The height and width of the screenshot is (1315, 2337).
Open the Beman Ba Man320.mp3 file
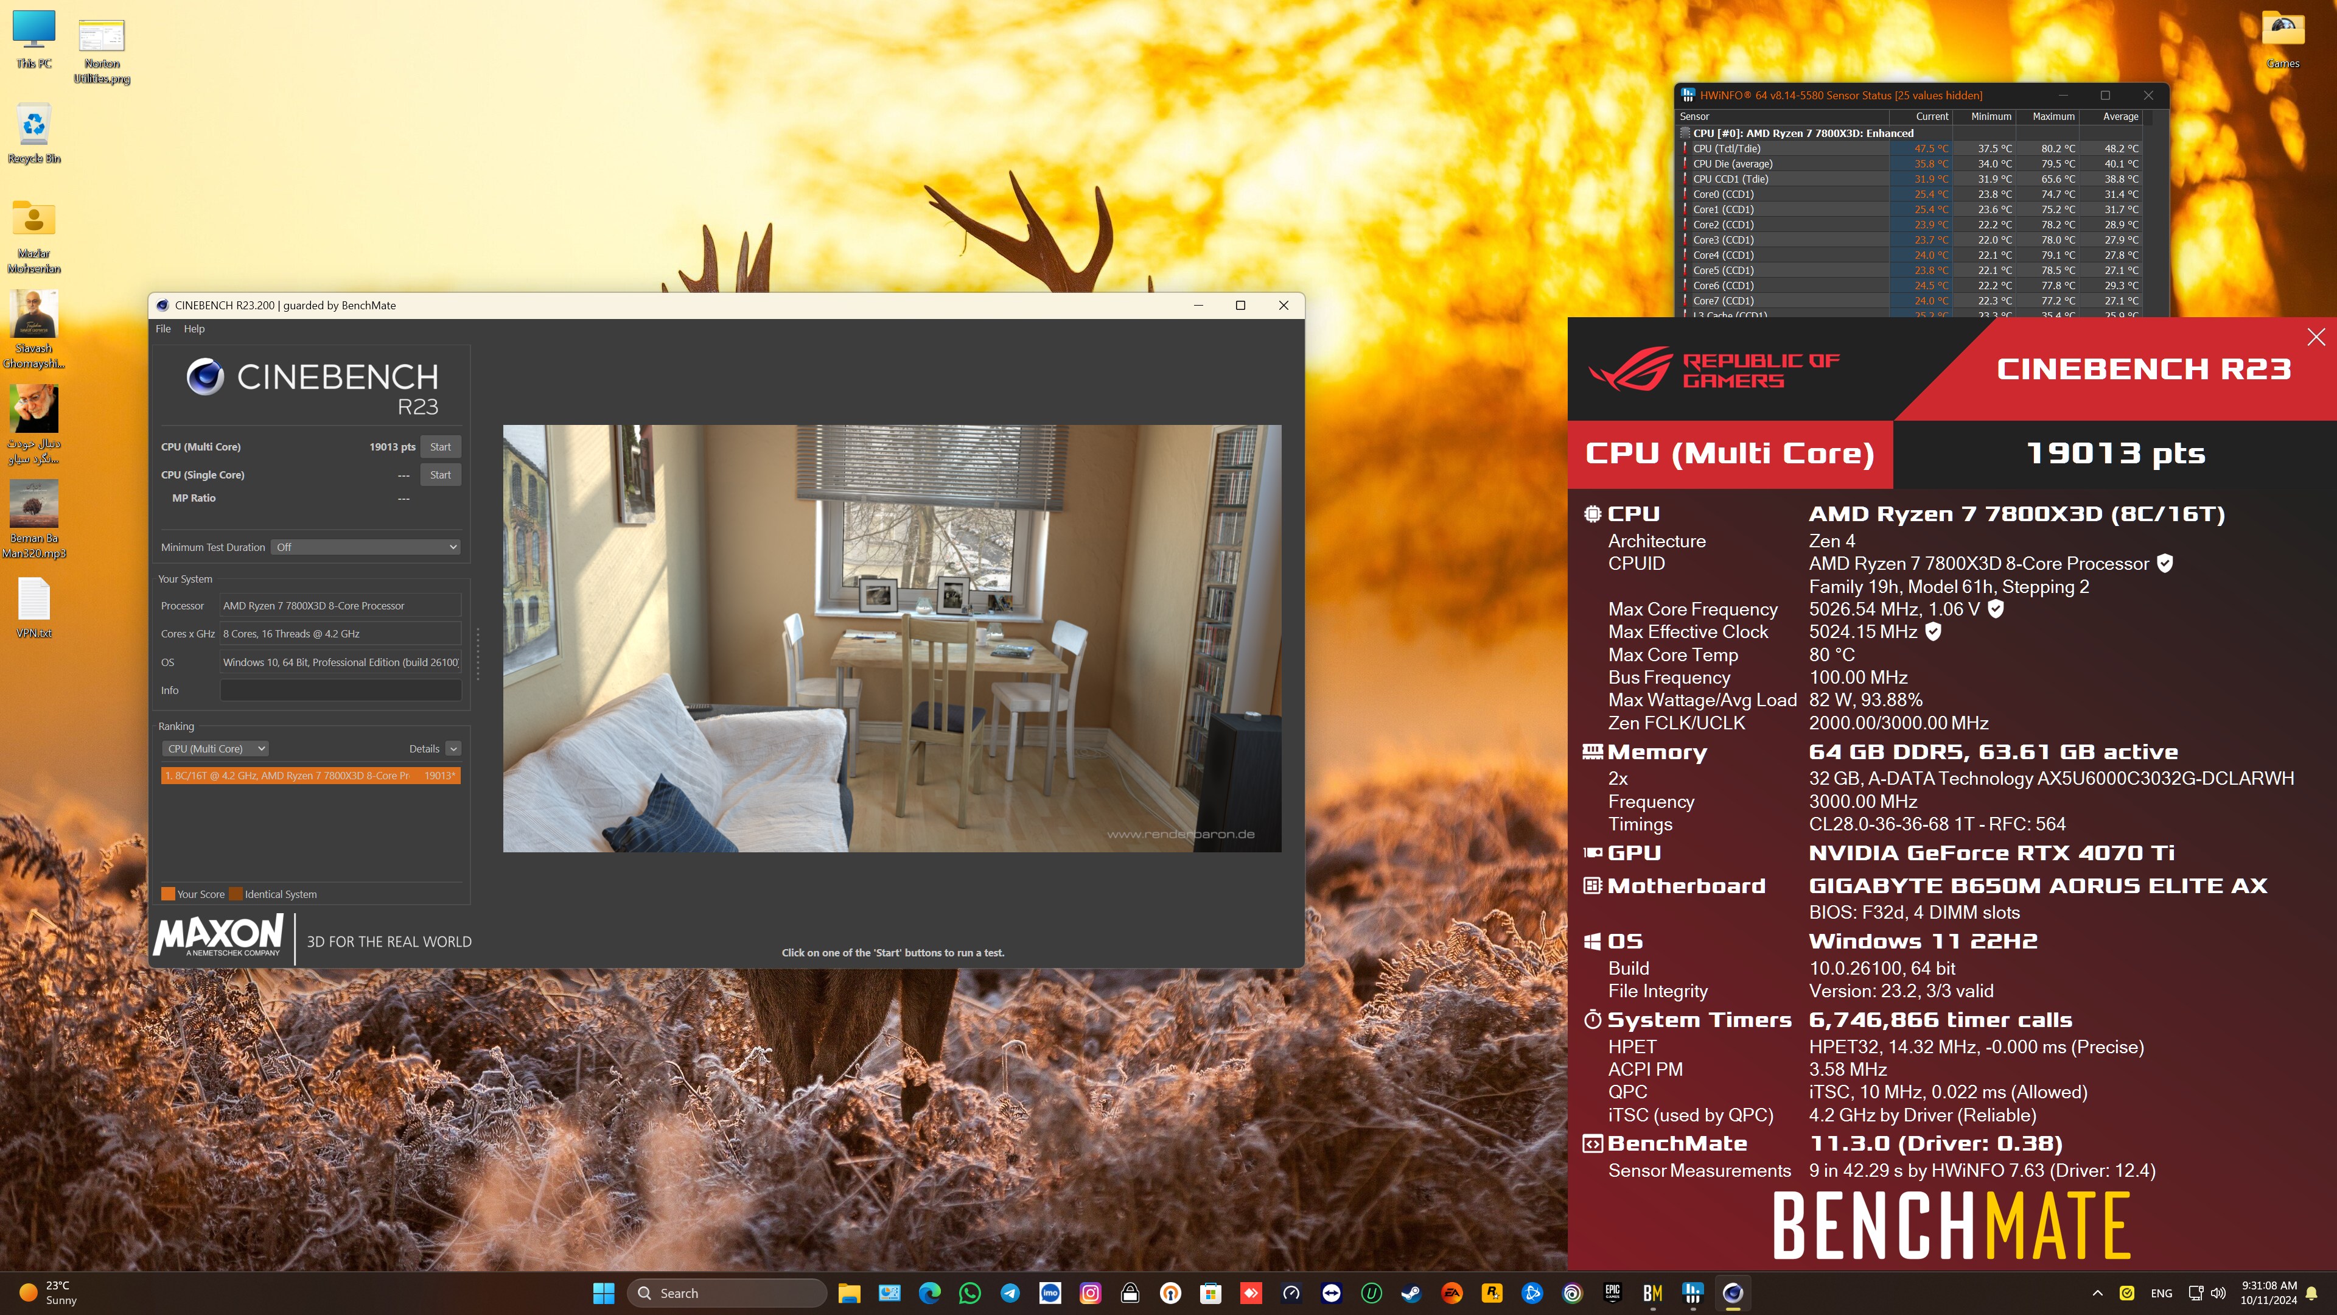point(33,518)
